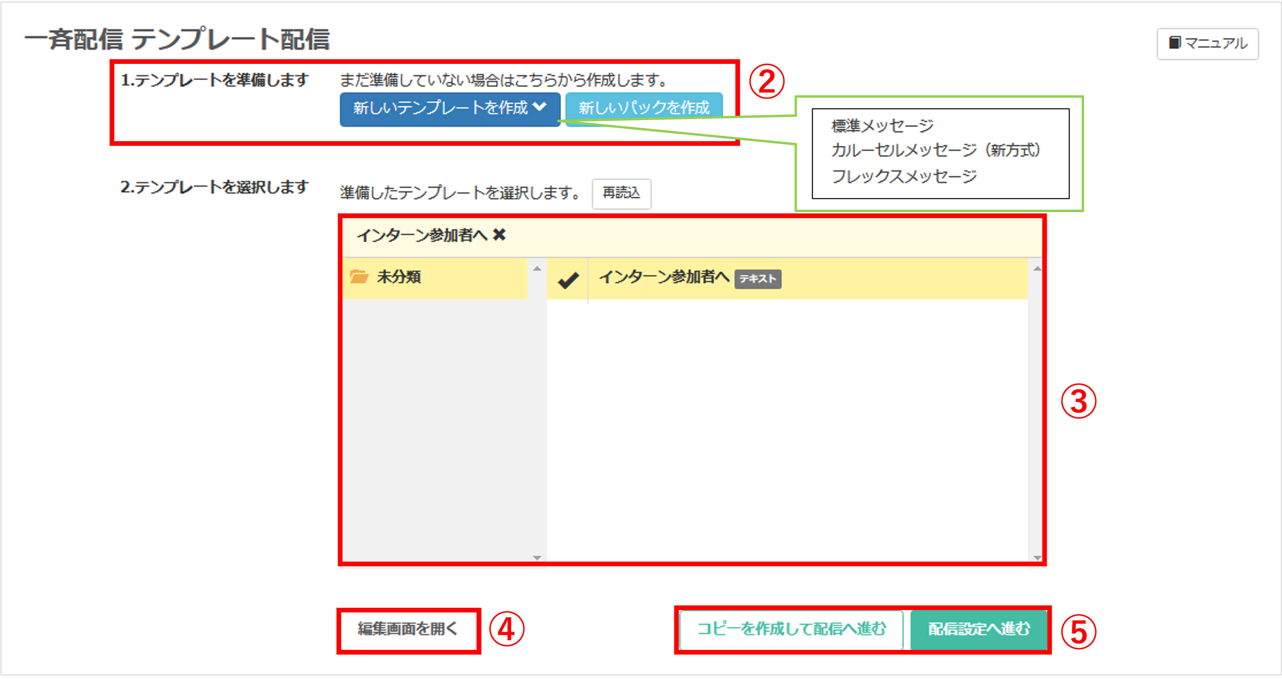
Task: Click コピーを作成して配信へ進む button
Action: (x=791, y=629)
